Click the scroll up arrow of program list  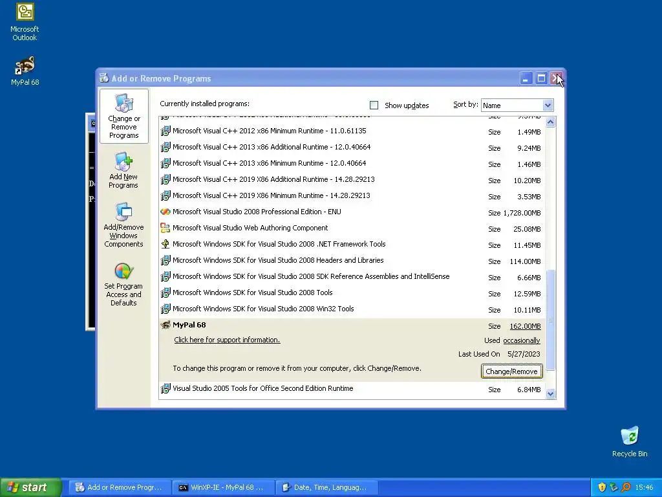550,122
